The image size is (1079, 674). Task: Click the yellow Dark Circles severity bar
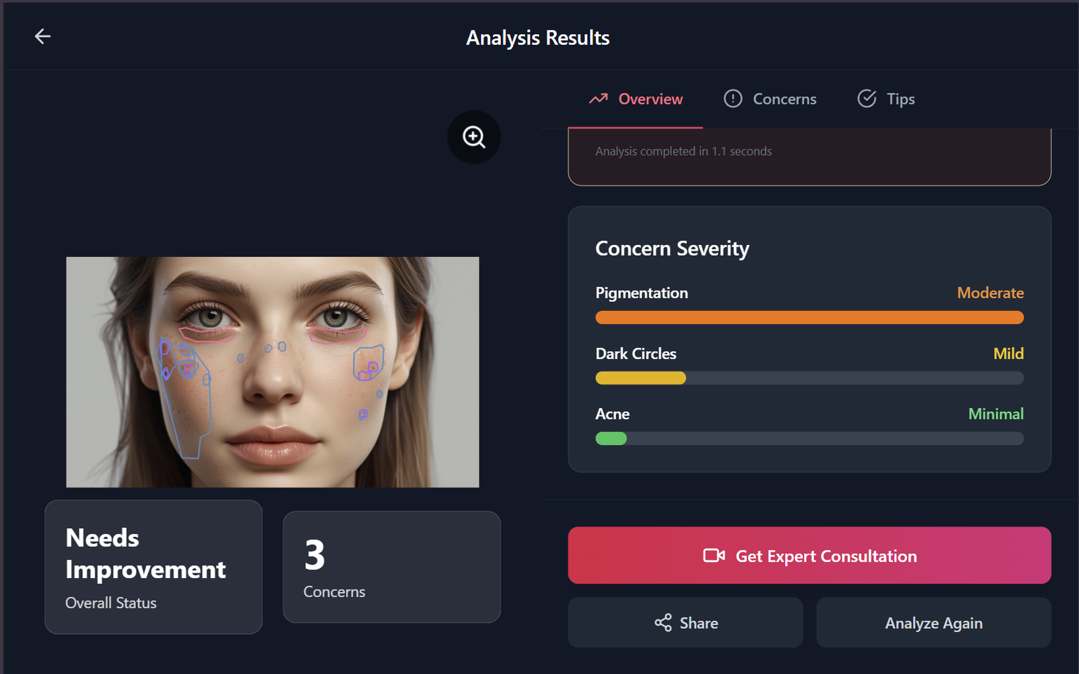pos(640,378)
